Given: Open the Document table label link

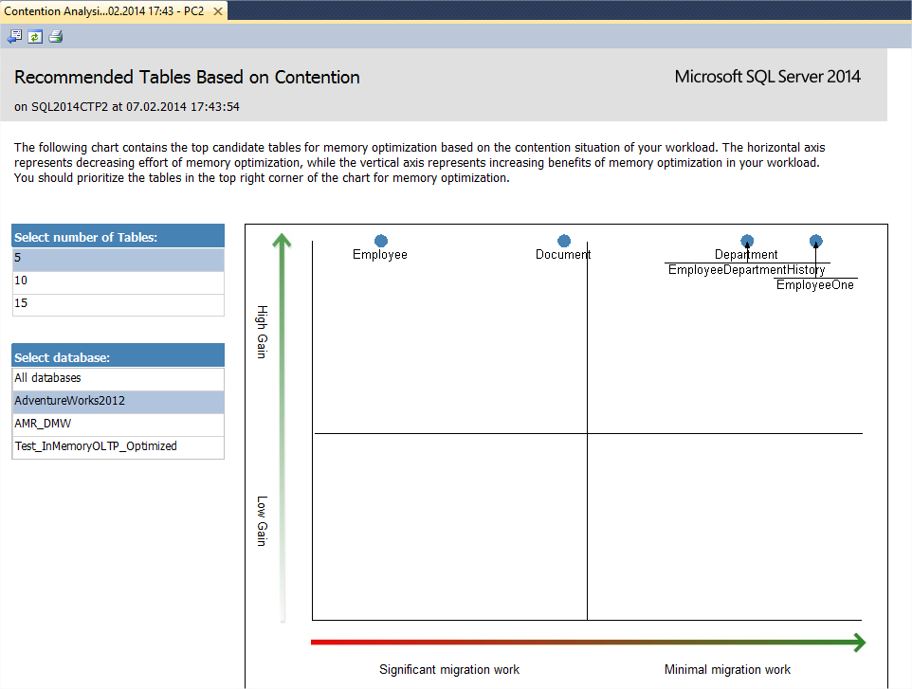Looking at the screenshot, I should coord(563,255).
